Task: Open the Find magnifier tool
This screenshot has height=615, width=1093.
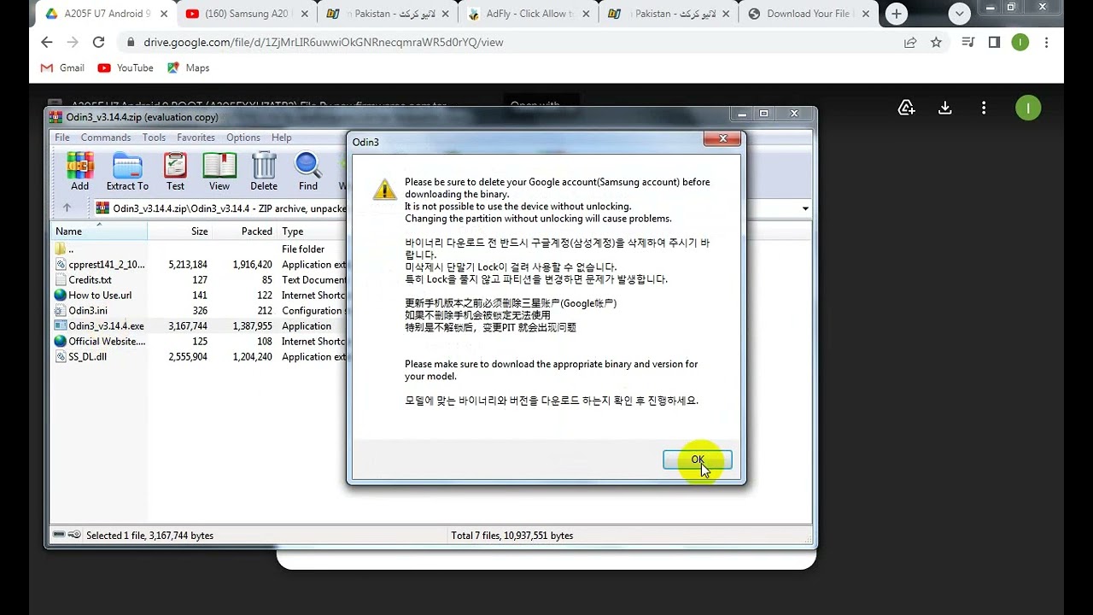Action: pyautogui.click(x=308, y=171)
